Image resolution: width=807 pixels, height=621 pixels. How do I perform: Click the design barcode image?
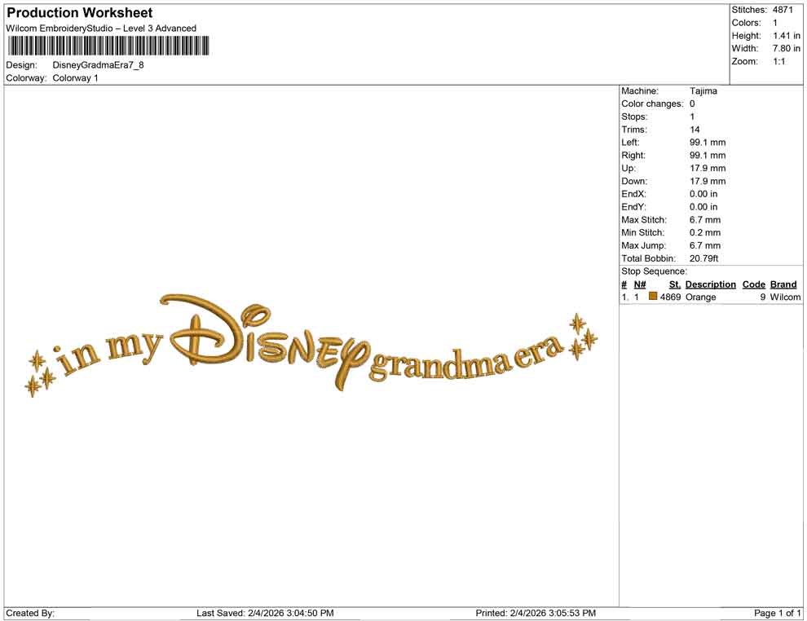[107, 46]
